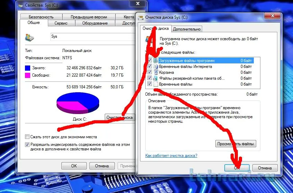
Task: Click Отмена in the Properties window
Action: click(102, 166)
